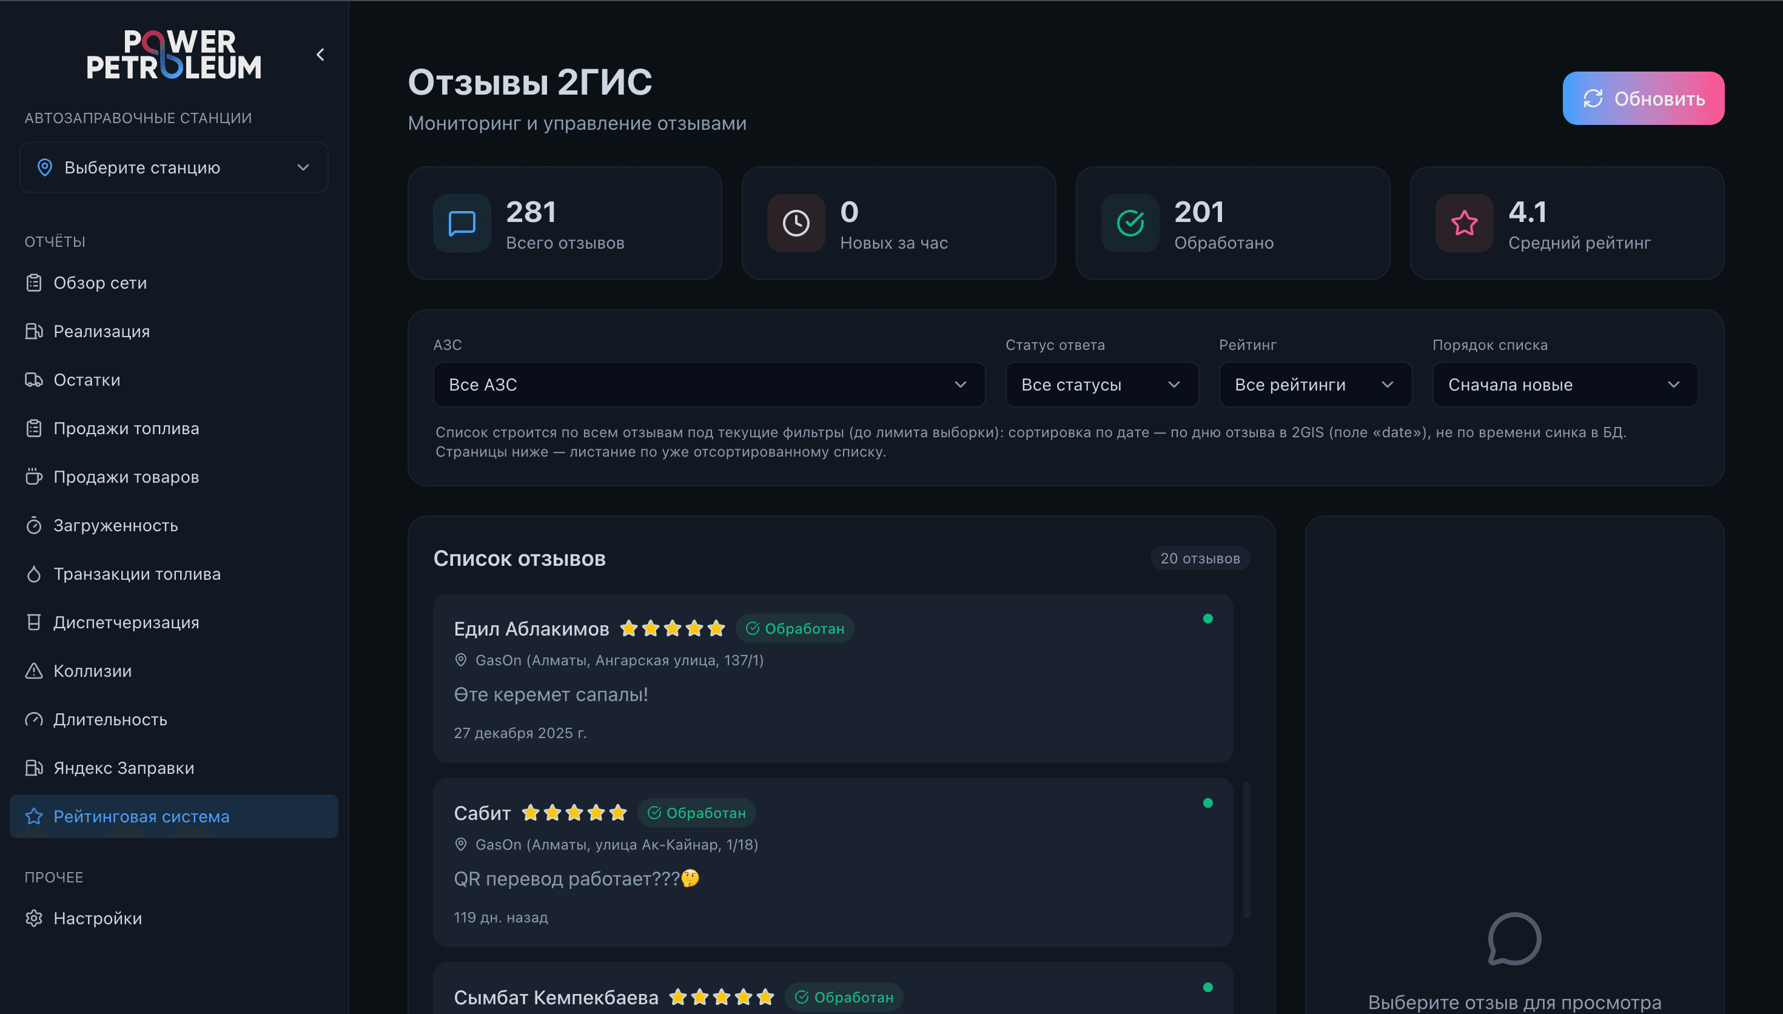Click the chat bubble icon in Всего отзывов card
Viewport: 1783px width, 1014px height.
pyautogui.click(x=462, y=224)
